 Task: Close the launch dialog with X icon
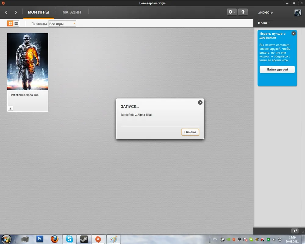point(200,102)
